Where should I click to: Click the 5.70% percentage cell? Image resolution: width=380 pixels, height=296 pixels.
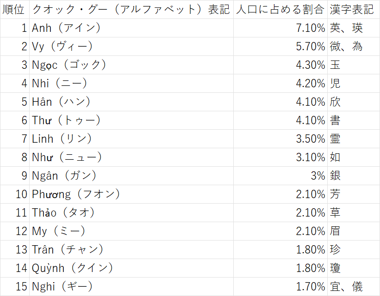(280, 47)
